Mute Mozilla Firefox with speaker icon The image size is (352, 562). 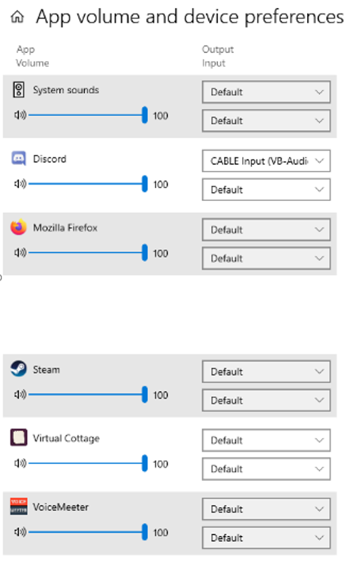point(20,253)
